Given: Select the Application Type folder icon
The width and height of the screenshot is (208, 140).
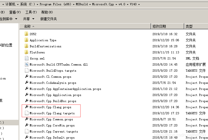Looking at the screenshot, I should tap(26, 40).
